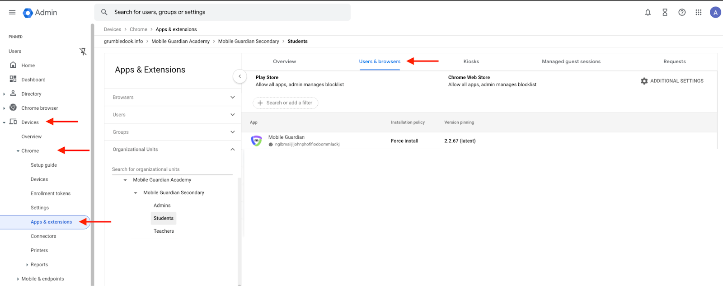The image size is (723, 286).
Task: Expand the Users section chevron
Action: pyautogui.click(x=233, y=115)
